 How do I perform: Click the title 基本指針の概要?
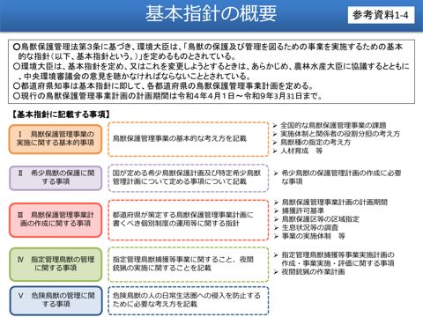[x=211, y=14]
